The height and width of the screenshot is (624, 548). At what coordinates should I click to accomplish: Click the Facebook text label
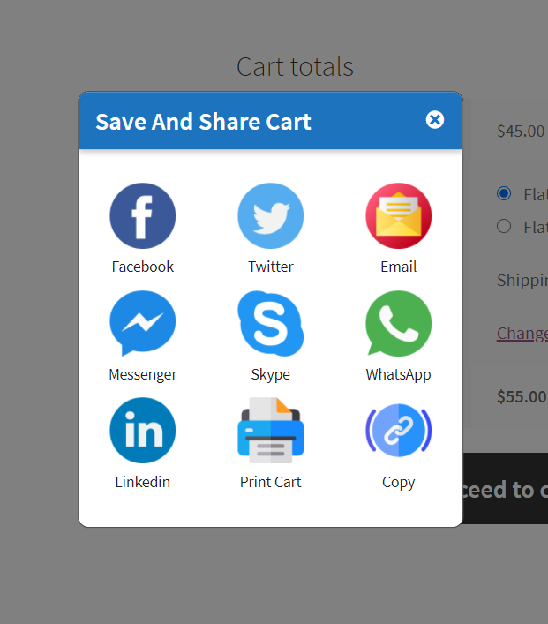click(143, 267)
